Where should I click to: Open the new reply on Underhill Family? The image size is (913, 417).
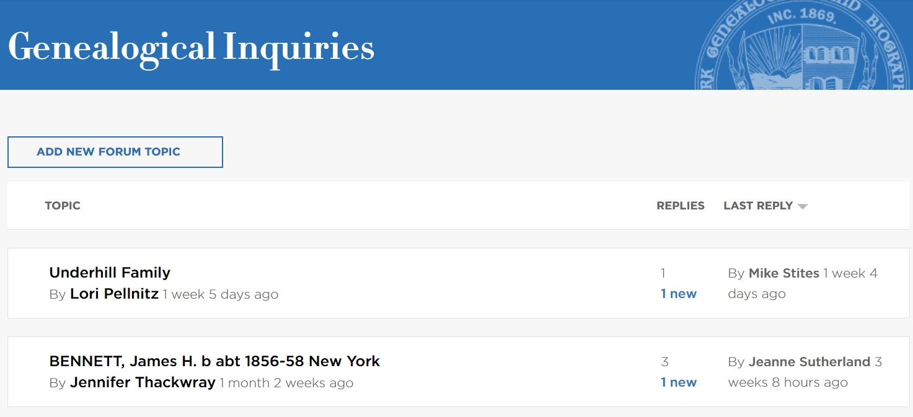[679, 294]
